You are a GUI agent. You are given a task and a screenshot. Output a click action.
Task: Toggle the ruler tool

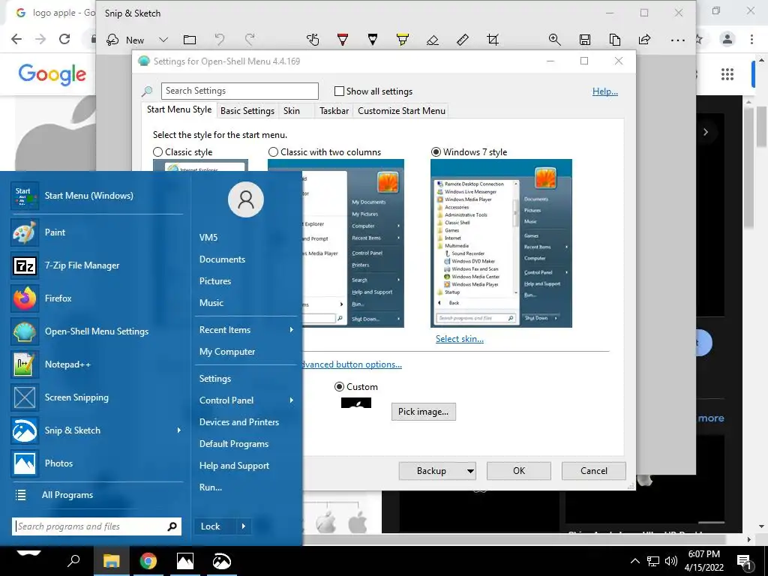point(463,40)
